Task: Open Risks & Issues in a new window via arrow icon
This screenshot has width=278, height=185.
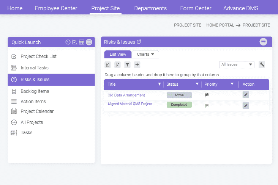Action: 139,42
